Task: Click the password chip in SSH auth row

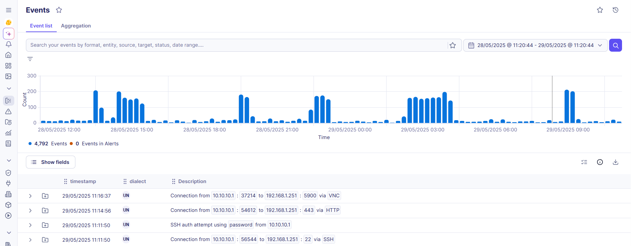Action: (241, 225)
